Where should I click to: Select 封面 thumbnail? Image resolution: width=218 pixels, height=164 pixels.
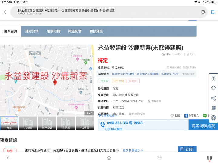(9, 123)
